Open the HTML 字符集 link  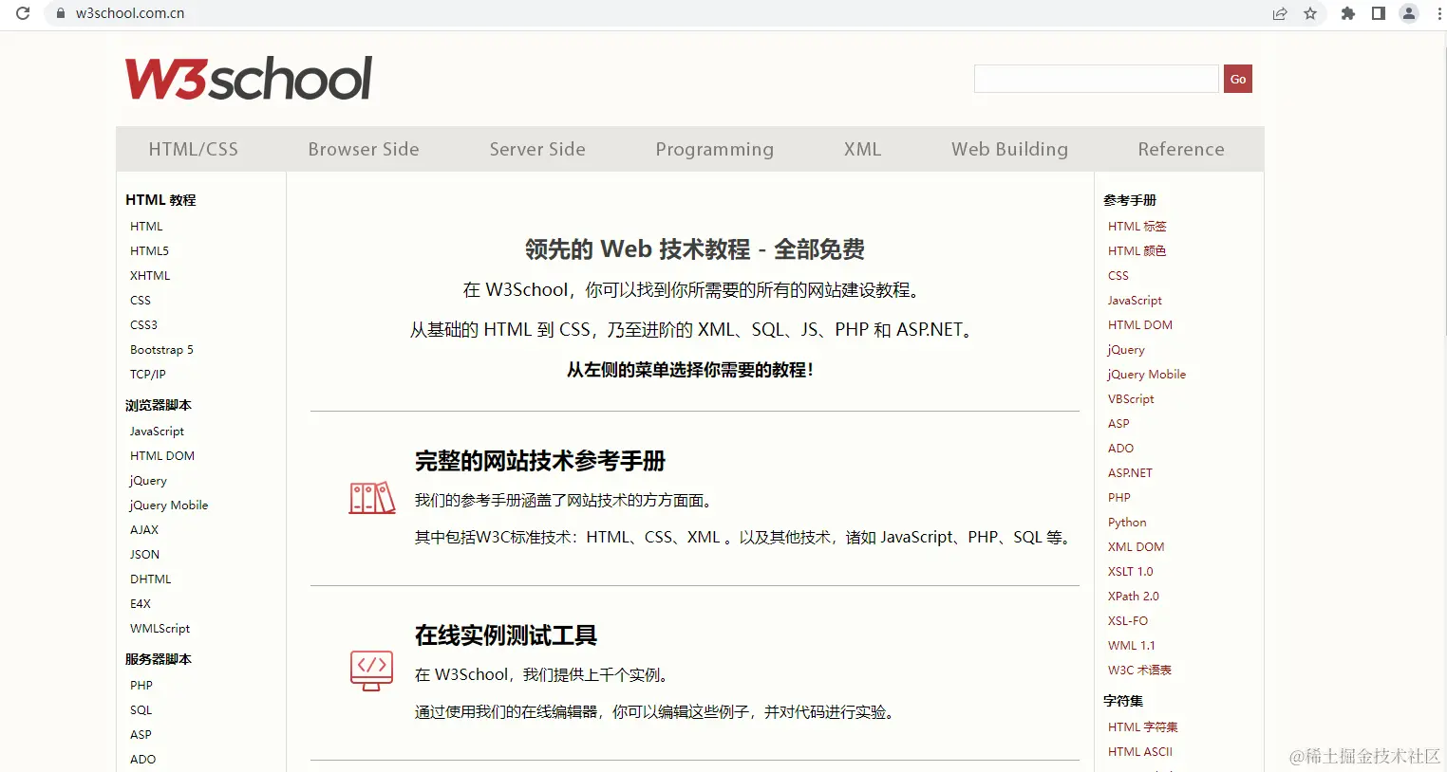point(1142,727)
